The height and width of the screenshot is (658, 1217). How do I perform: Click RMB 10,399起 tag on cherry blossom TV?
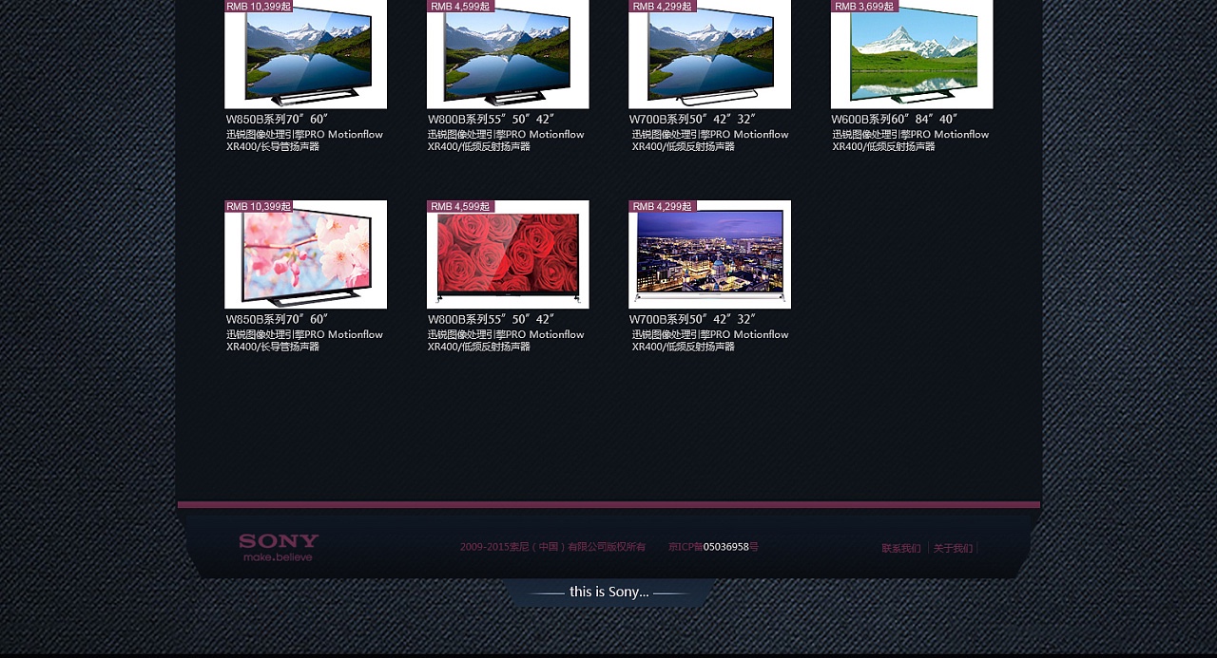[259, 206]
